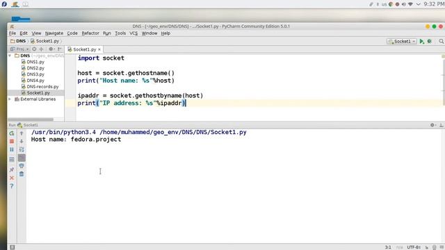Pause output in the Run panel

click(12, 149)
